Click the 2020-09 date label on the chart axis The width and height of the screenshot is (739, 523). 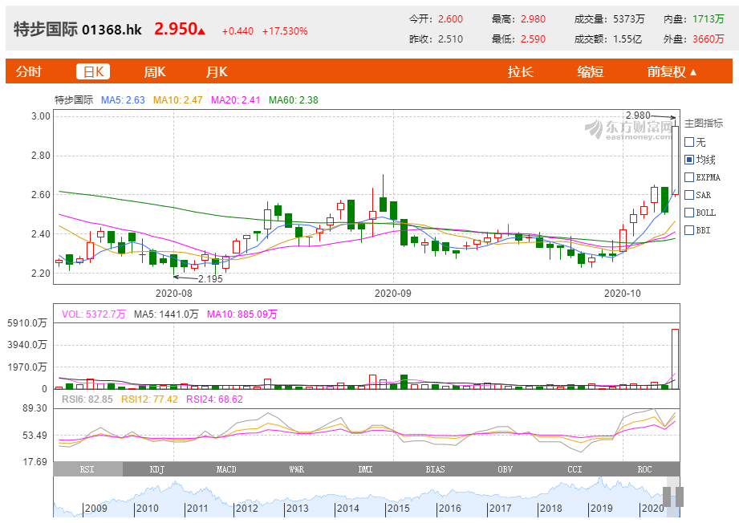(392, 293)
